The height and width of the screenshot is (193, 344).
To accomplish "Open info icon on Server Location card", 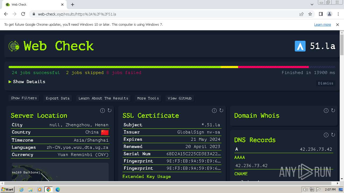I will coord(102,110).
